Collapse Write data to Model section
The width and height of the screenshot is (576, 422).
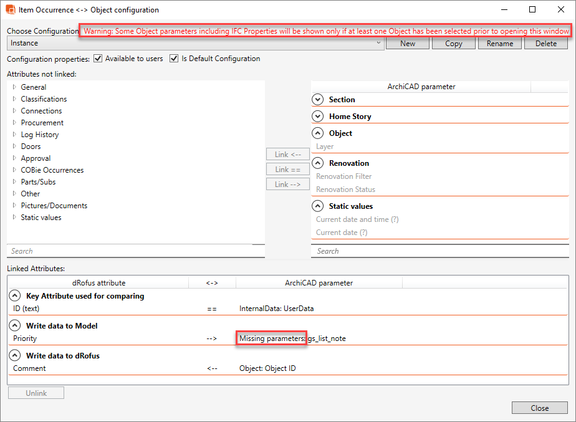tap(15, 326)
